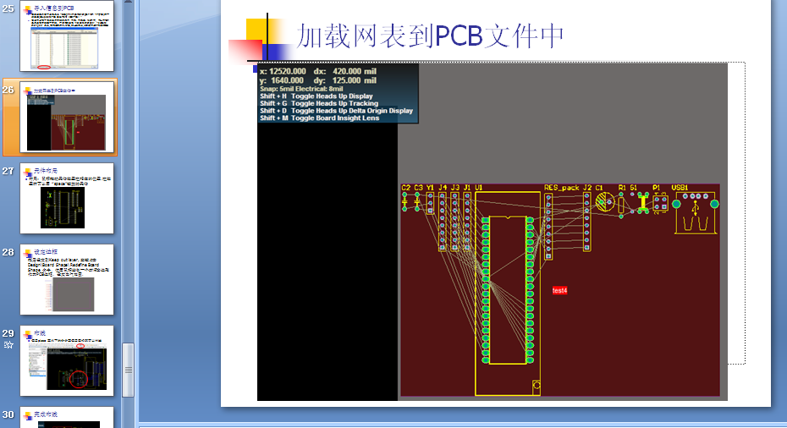Click the C3 capacitor footprint
This screenshot has width=787, height=428.
(417, 201)
